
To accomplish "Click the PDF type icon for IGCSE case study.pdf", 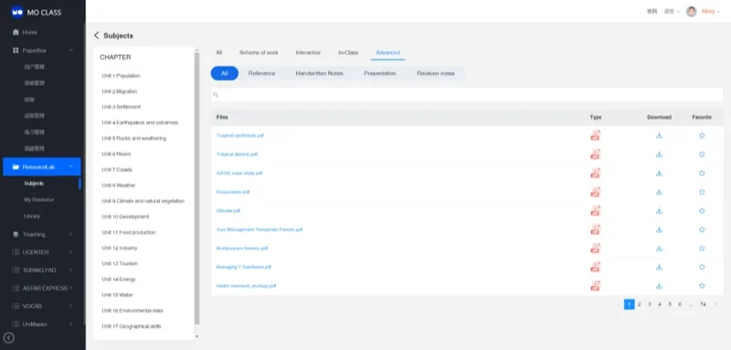I will click(596, 173).
